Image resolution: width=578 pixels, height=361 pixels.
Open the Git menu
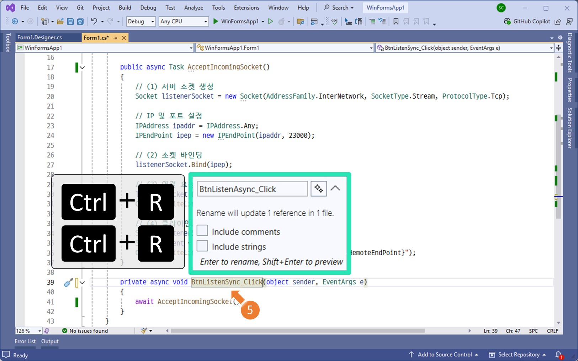(x=80, y=7)
